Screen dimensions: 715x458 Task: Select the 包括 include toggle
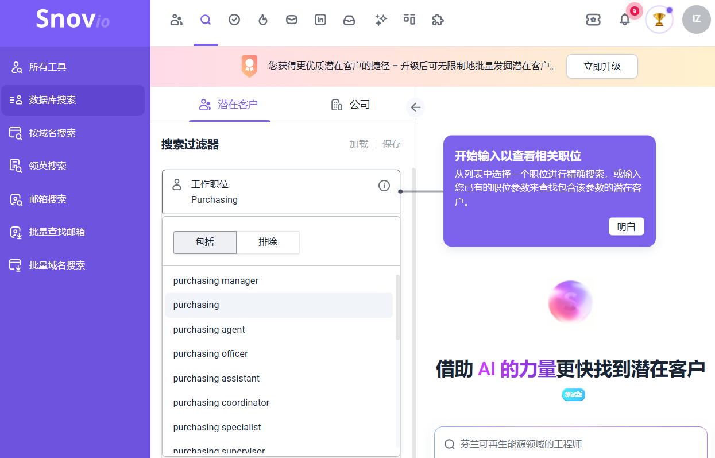(x=205, y=243)
